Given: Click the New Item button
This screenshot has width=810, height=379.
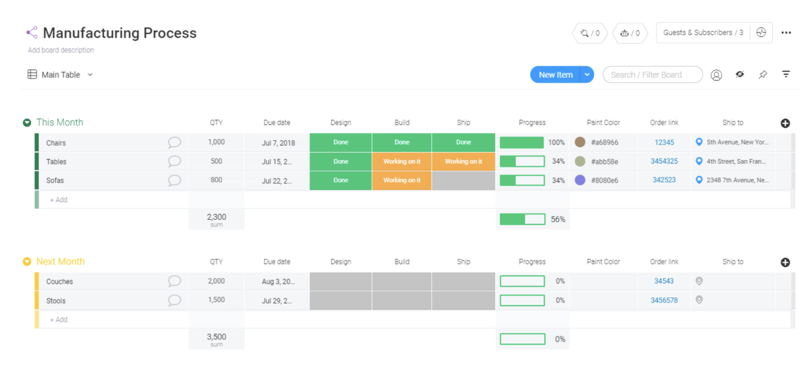Looking at the screenshot, I should 556,74.
